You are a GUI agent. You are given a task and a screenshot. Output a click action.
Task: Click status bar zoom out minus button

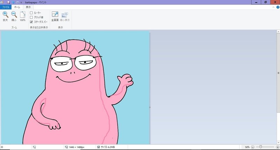[253, 147]
